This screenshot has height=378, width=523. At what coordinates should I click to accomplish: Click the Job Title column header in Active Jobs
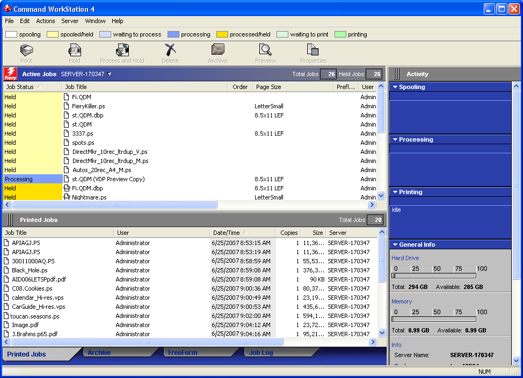(x=144, y=87)
